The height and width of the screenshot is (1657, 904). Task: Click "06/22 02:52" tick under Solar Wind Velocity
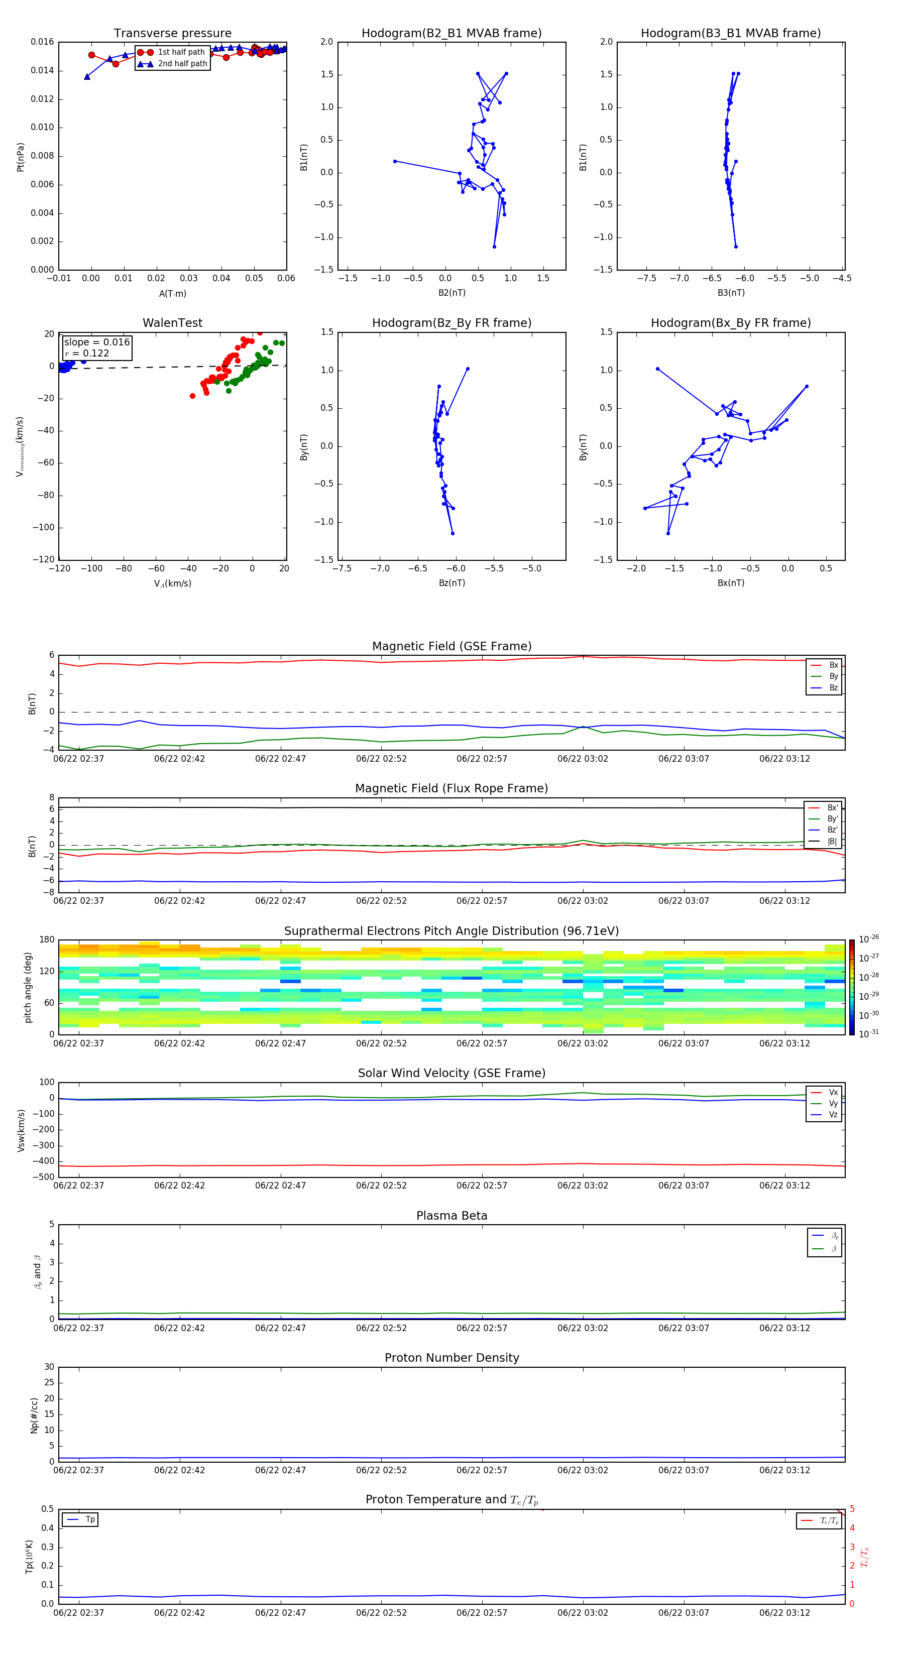click(x=381, y=1186)
